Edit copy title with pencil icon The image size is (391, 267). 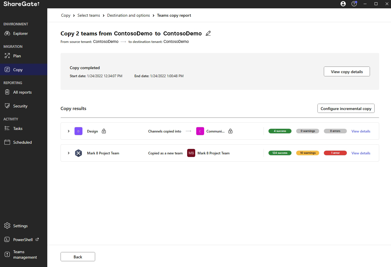point(208,33)
